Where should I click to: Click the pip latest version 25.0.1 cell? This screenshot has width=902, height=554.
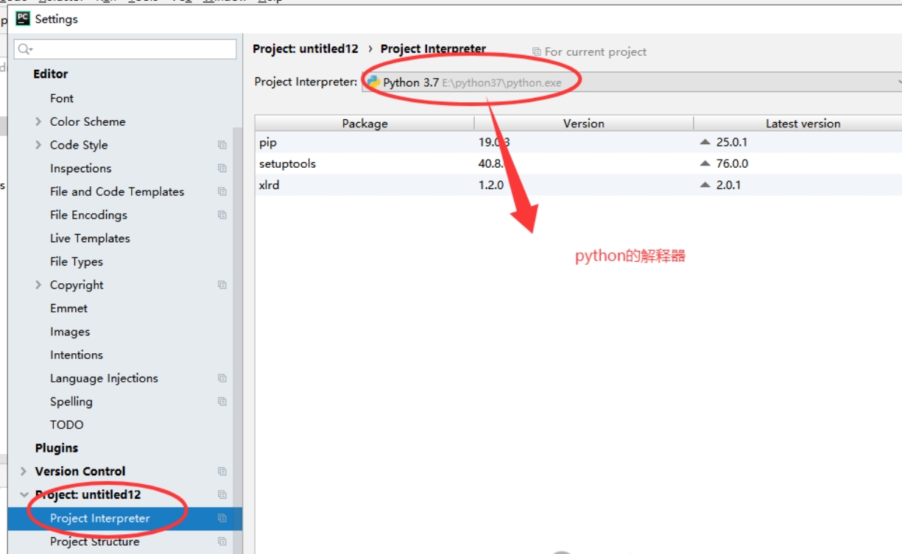pos(732,142)
